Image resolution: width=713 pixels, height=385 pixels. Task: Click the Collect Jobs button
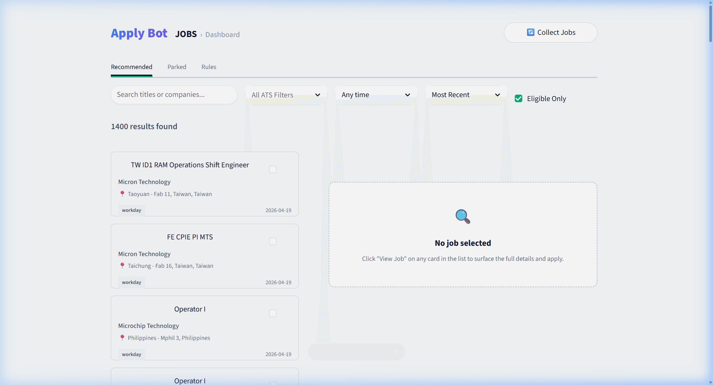click(550, 33)
